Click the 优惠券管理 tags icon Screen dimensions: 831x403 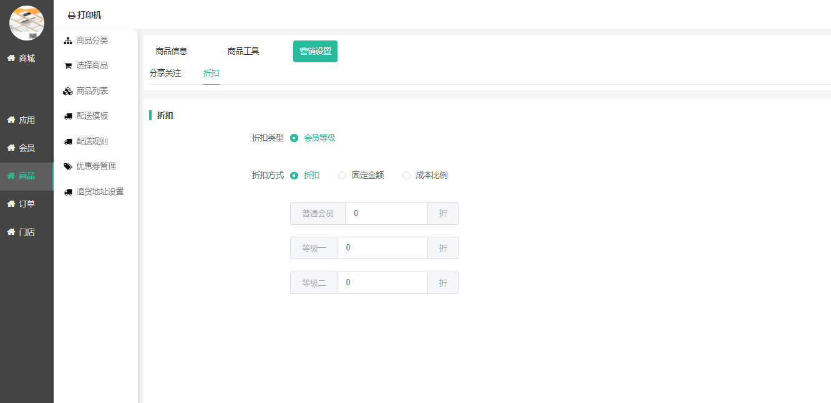click(x=68, y=166)
